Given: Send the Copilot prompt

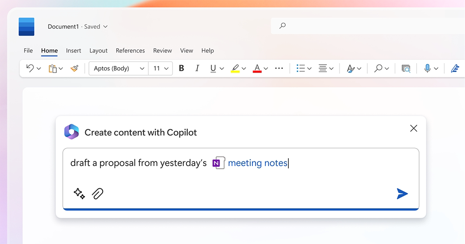Looking at the screenshot, I should (402, 194).
